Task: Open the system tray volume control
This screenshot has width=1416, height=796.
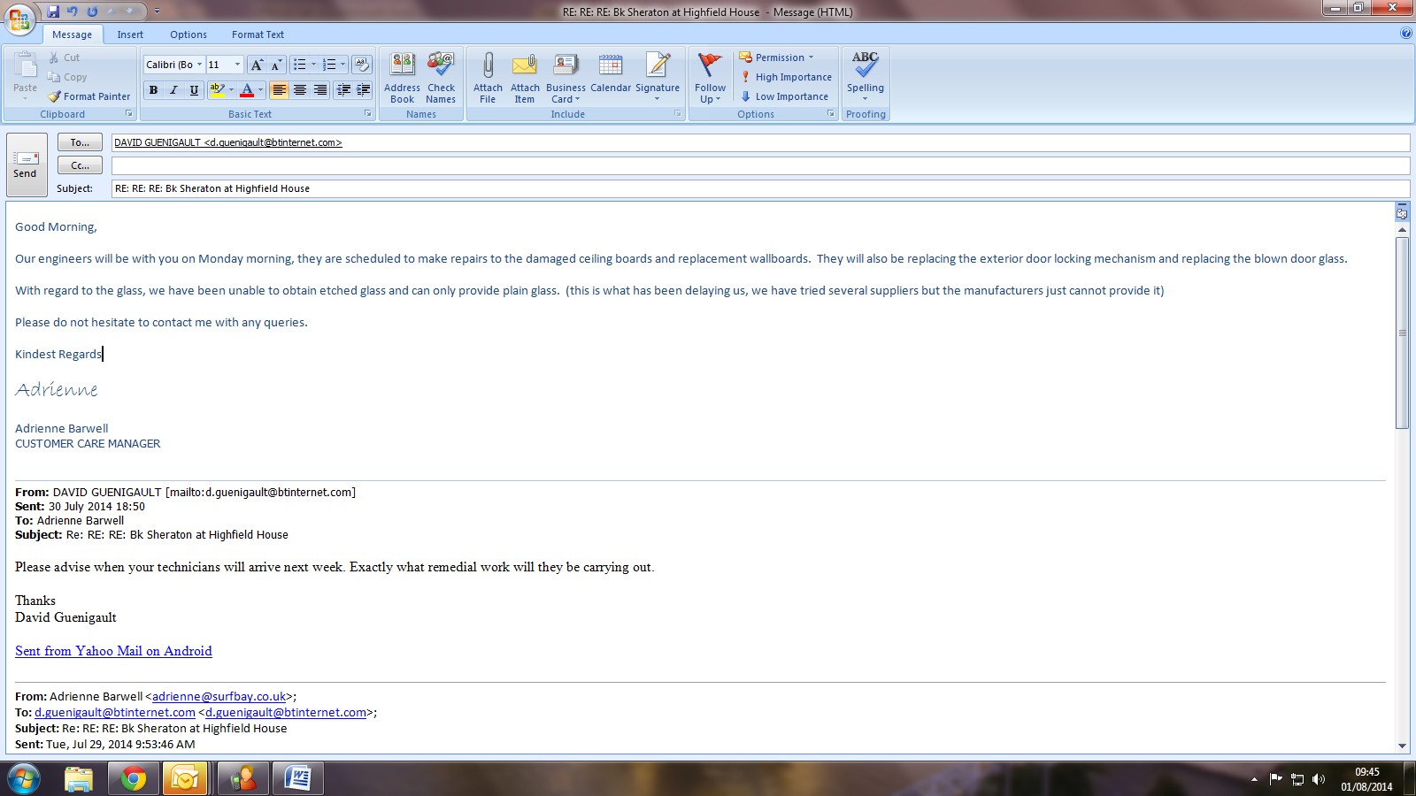Action: 1319,779
